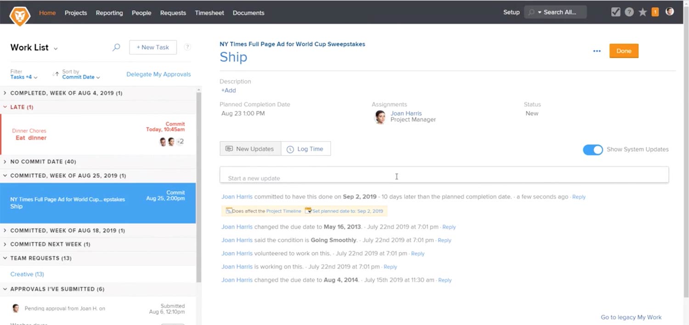This screenshot has height=325, width=689.
Task: Open the user profile avatar in header
Action: tap(670, 11)
